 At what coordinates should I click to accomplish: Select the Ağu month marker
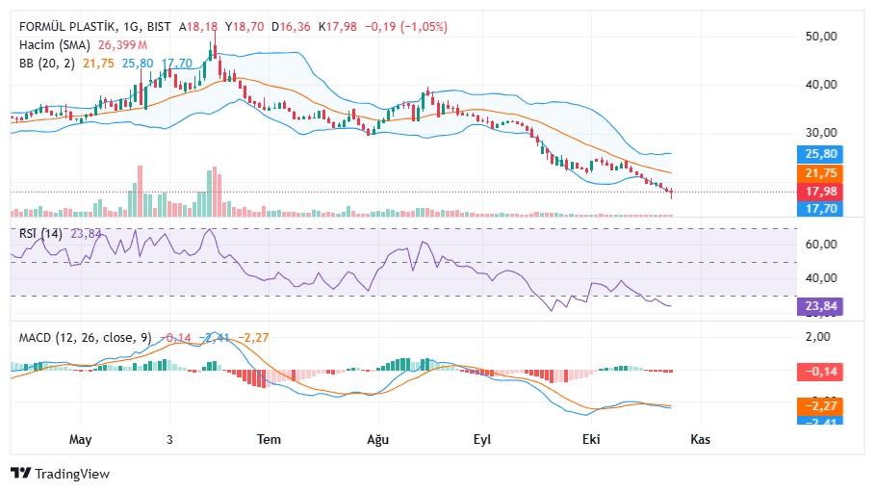pos(377,439)
